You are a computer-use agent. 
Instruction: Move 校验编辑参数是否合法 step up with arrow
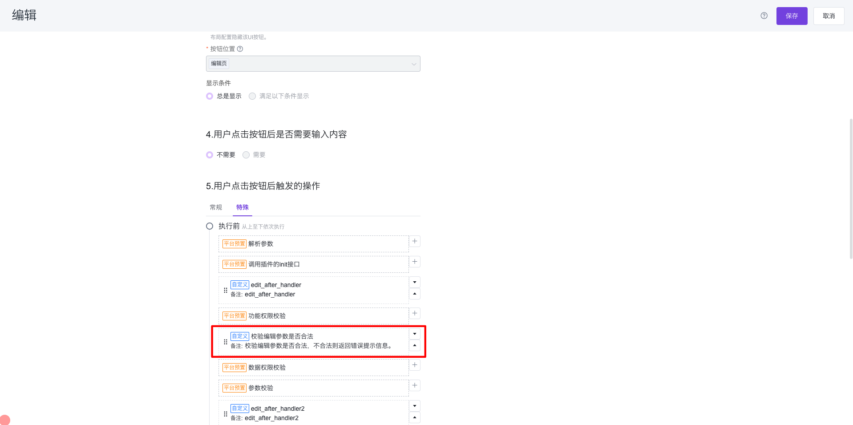coord(415,345)
